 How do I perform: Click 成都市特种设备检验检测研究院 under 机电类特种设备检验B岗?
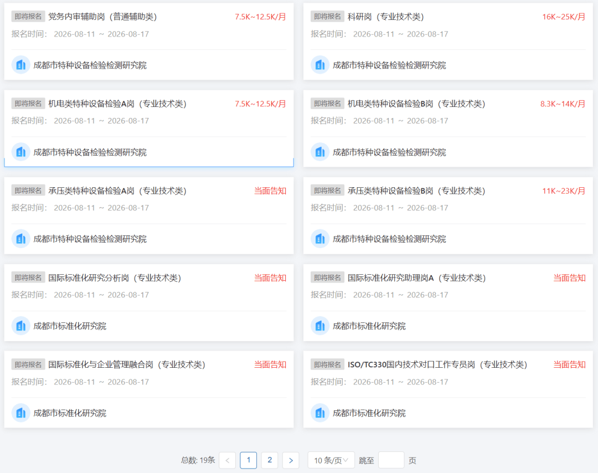pos(389,152)
